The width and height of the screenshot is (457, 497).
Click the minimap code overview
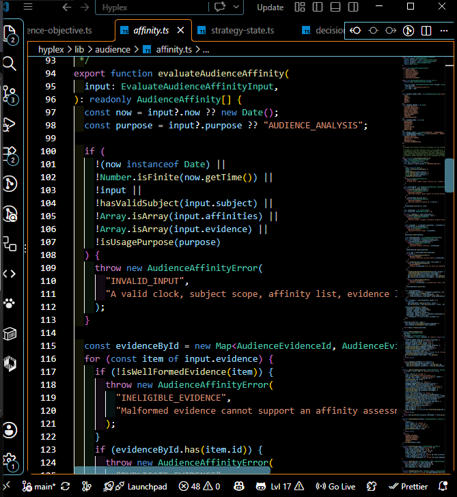point(424,265)
